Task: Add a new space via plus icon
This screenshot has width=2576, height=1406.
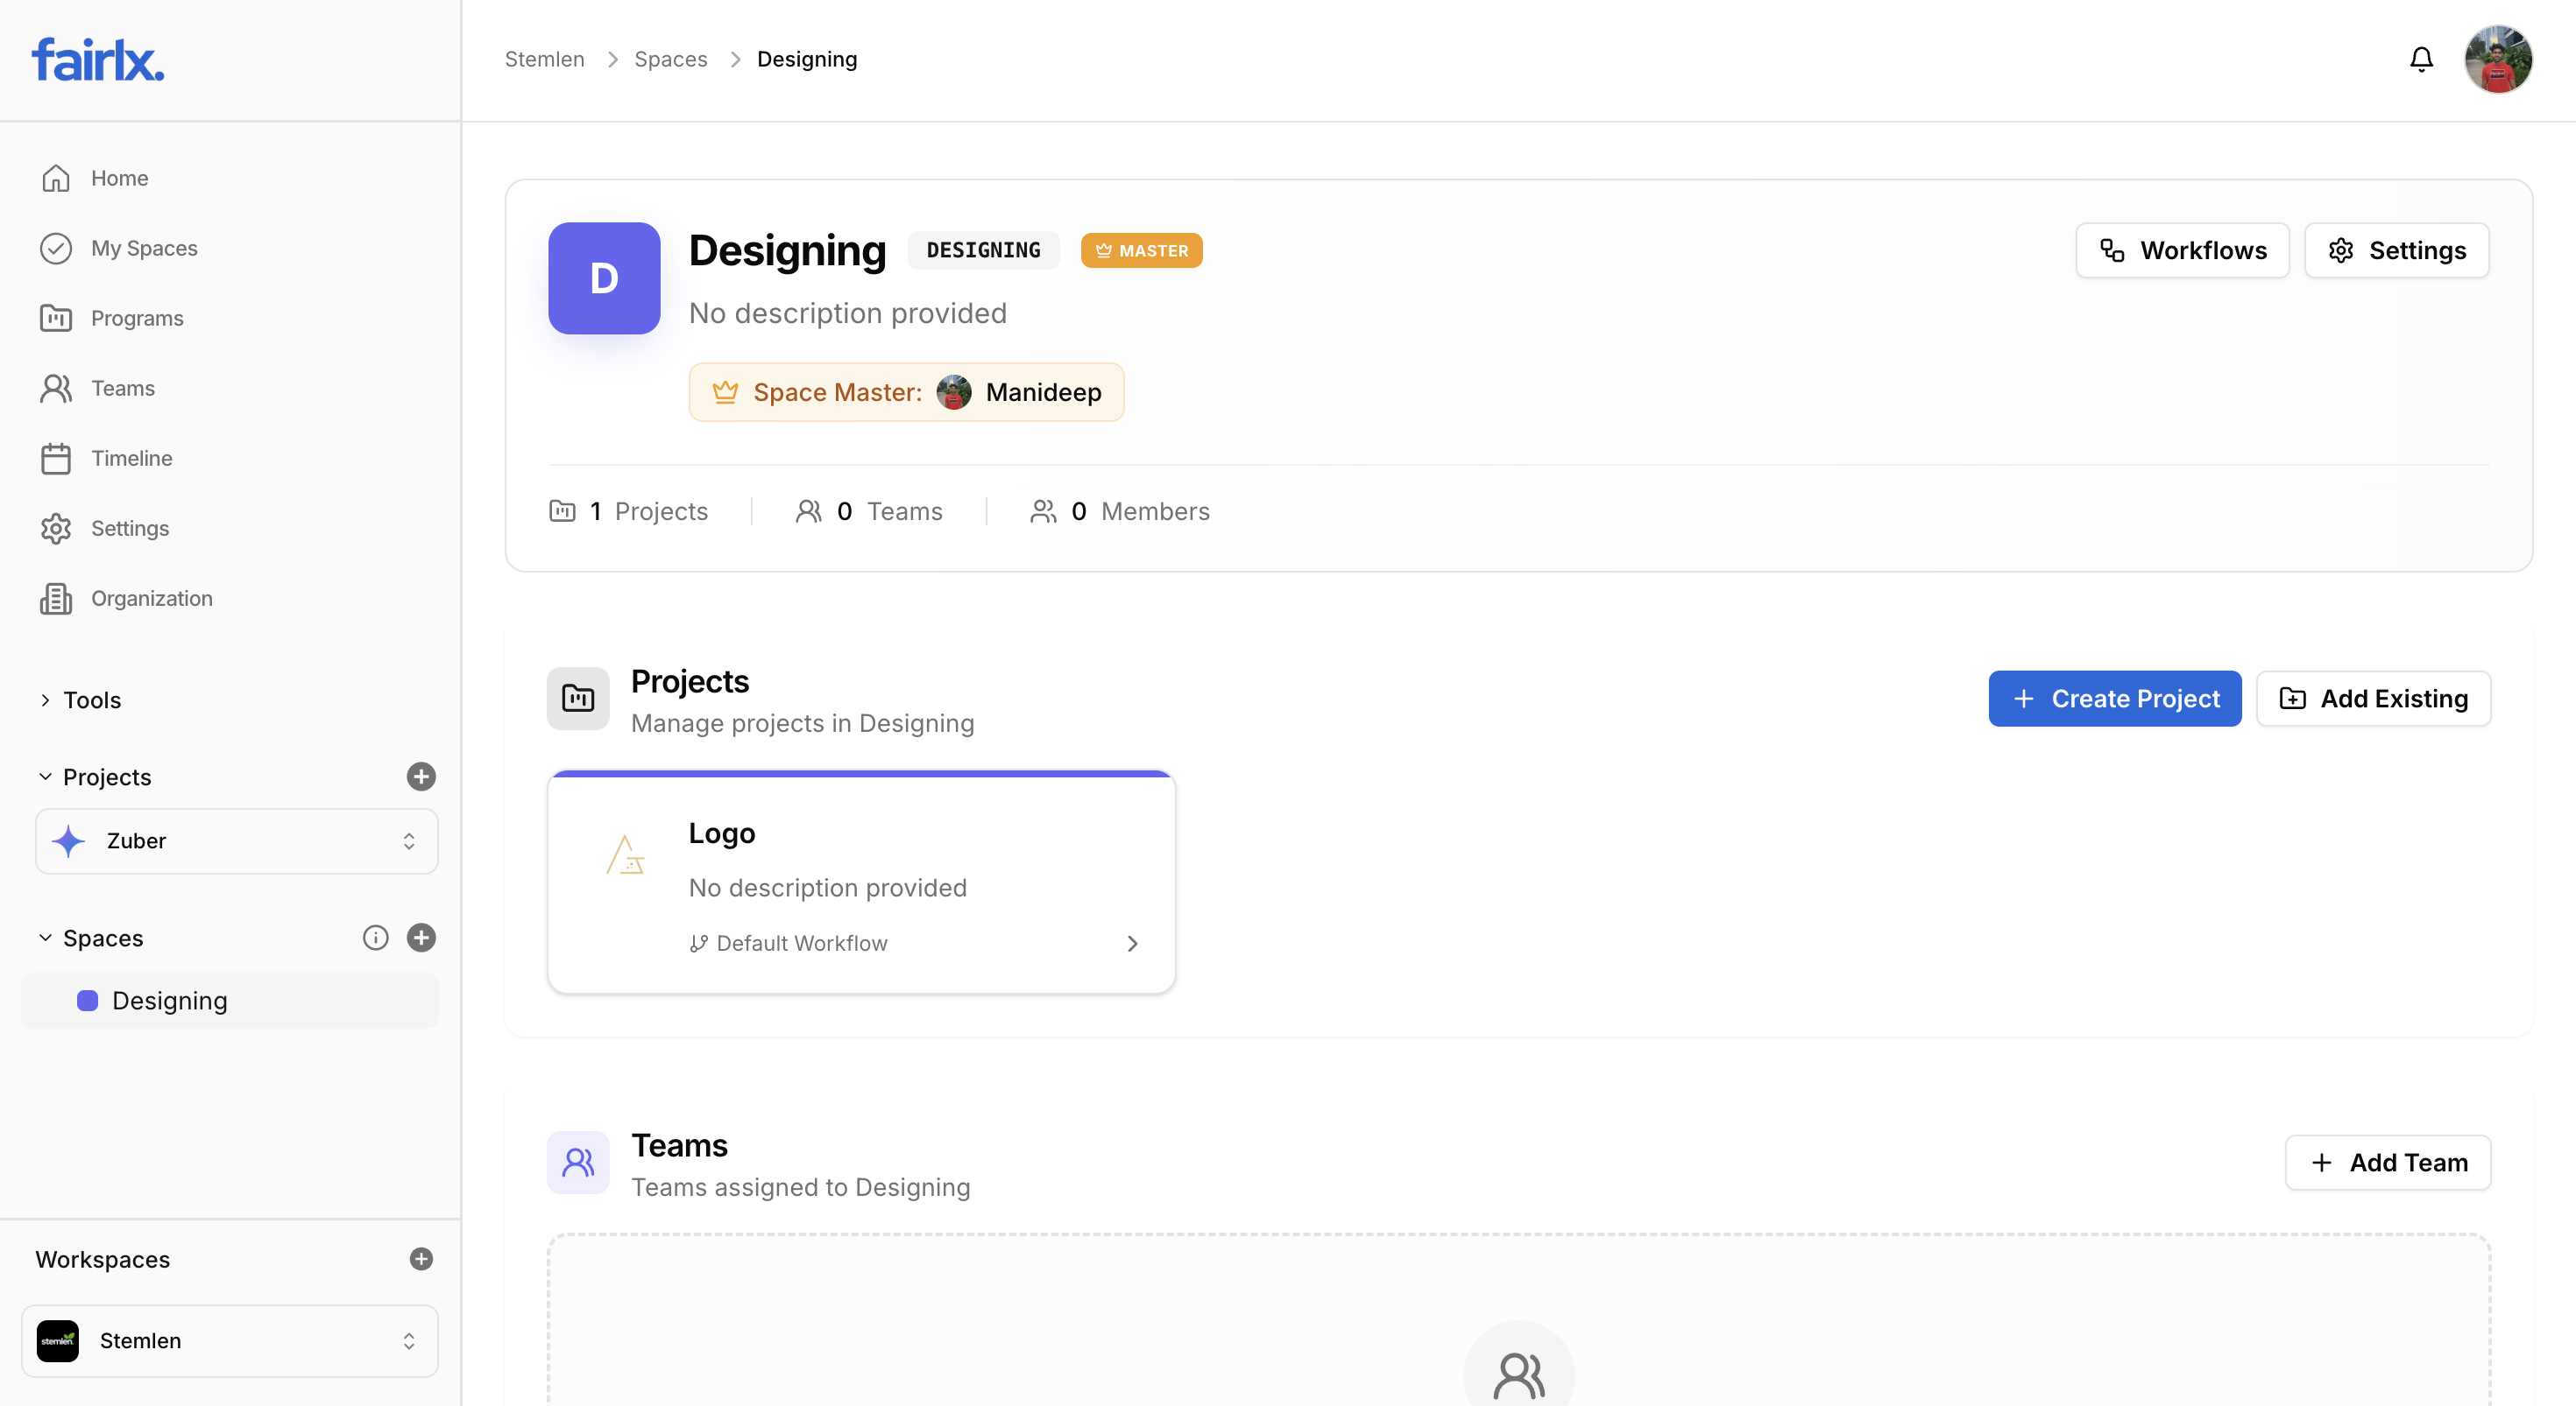Action: [421, 938]
